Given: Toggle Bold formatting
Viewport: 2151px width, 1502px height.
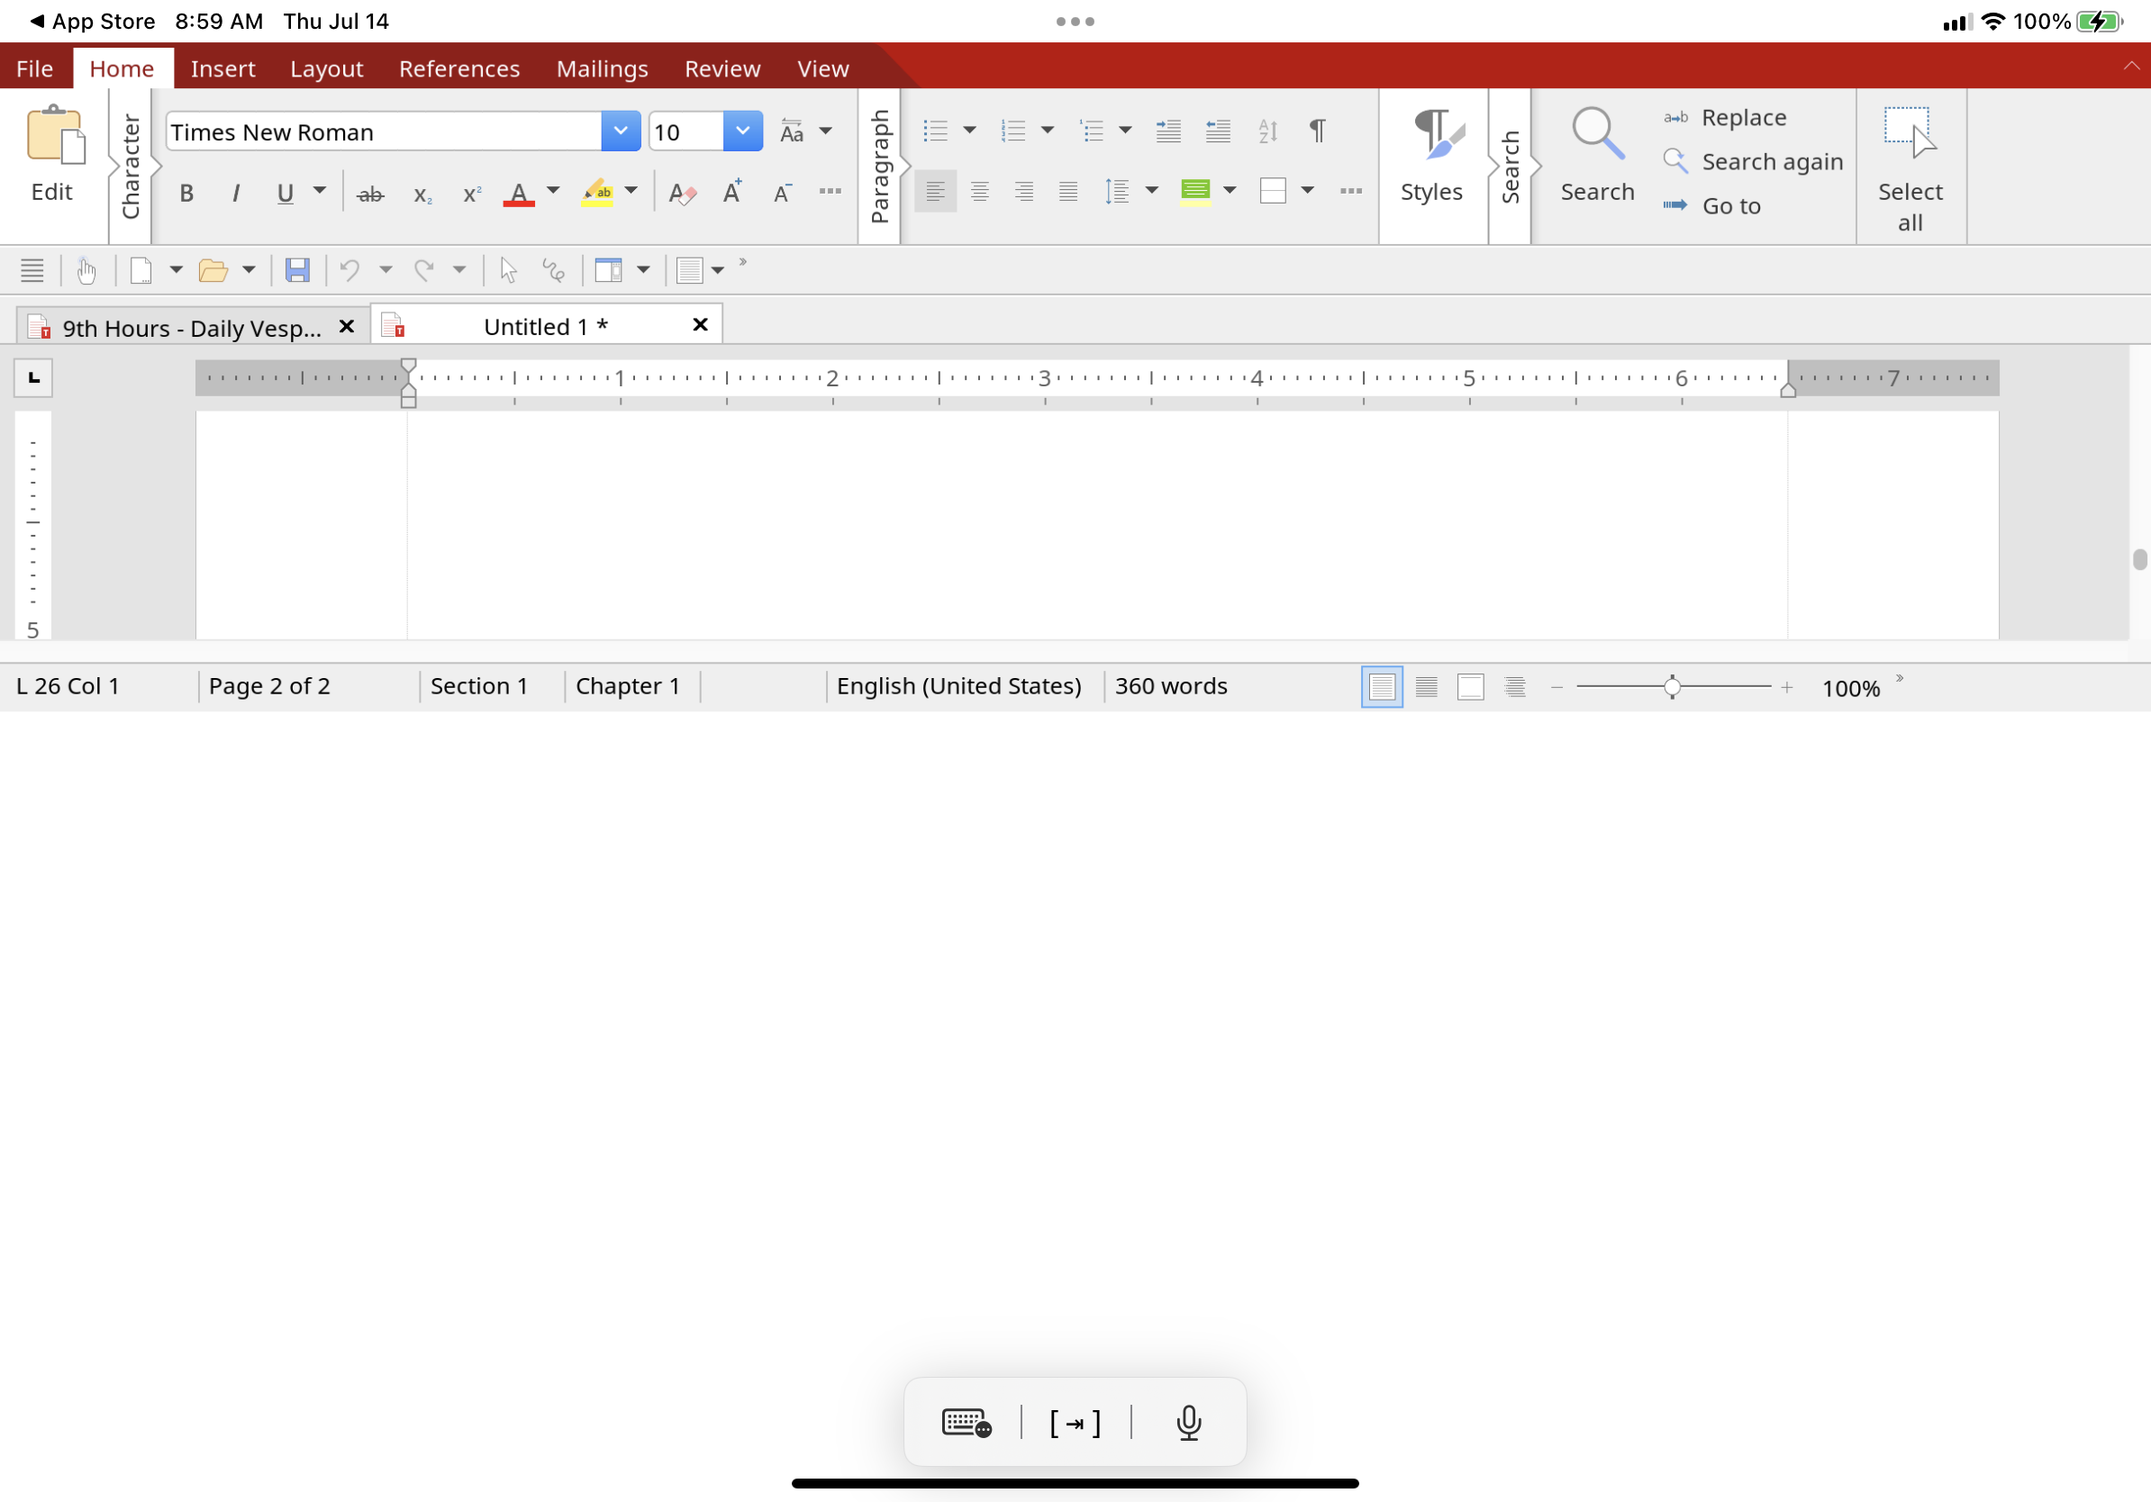Looking at the screenshot, I should tap(186, 194).
